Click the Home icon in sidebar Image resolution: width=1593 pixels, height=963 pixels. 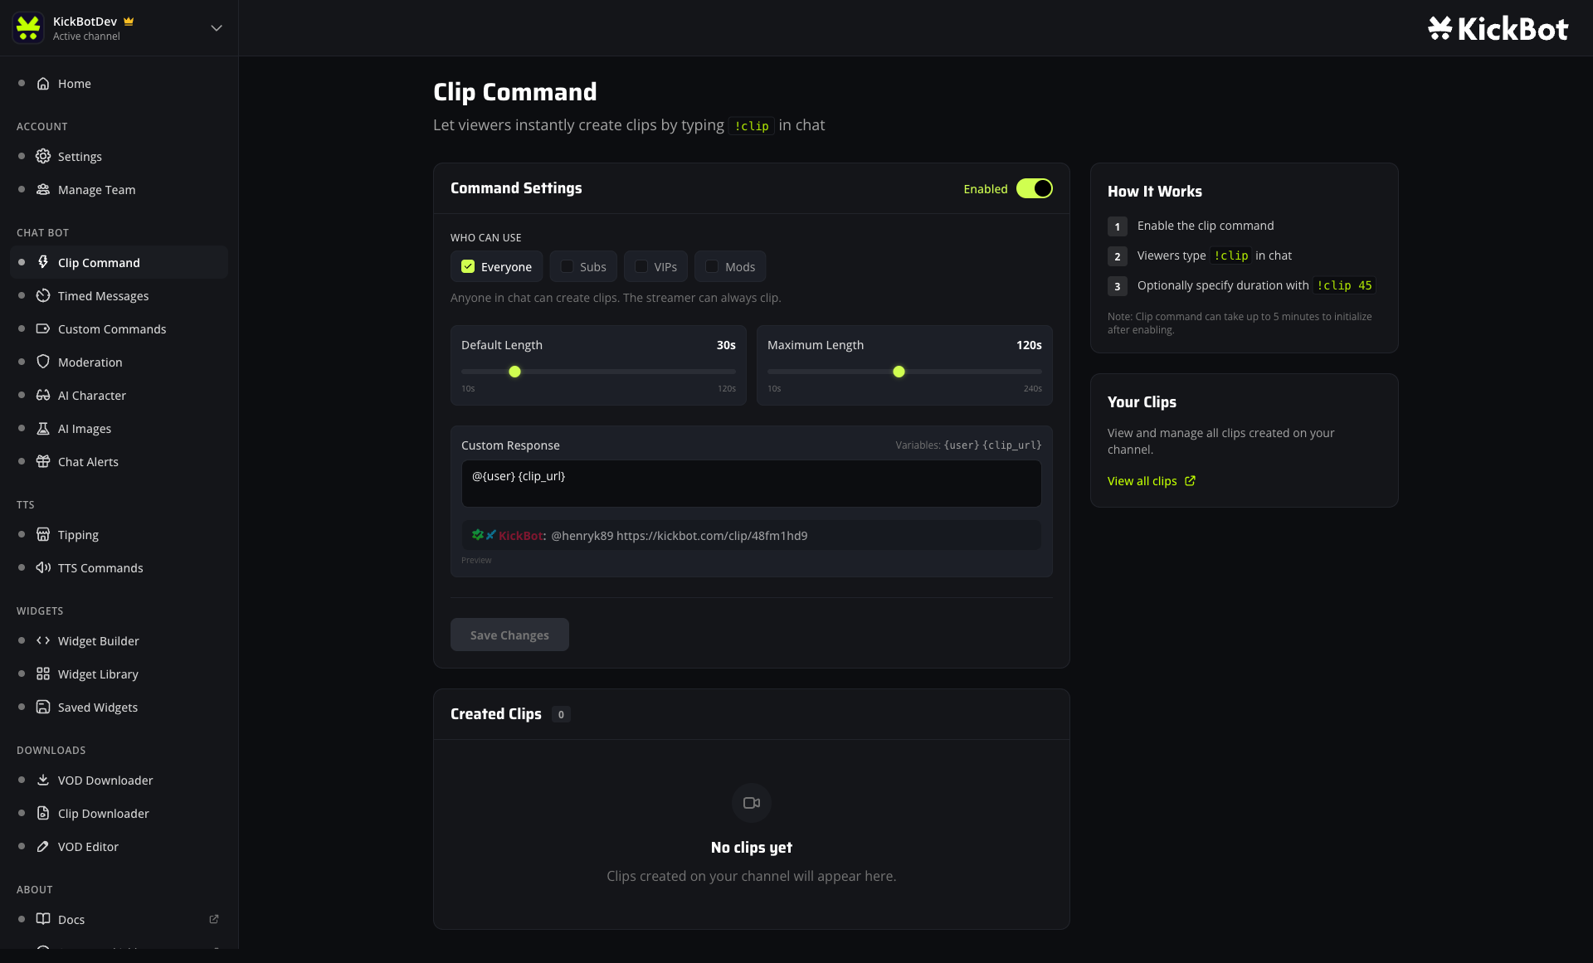coord(43,84)
